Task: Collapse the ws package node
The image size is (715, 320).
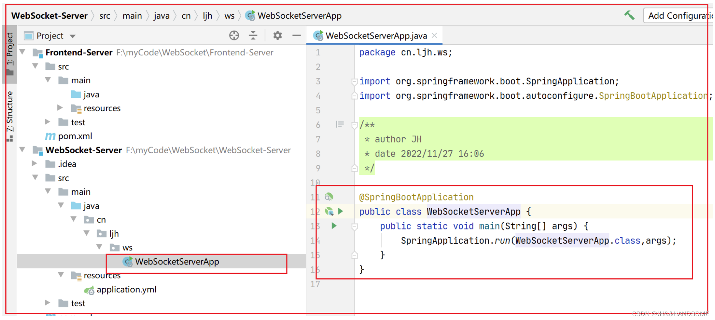Action: click(x=99, y=247)
